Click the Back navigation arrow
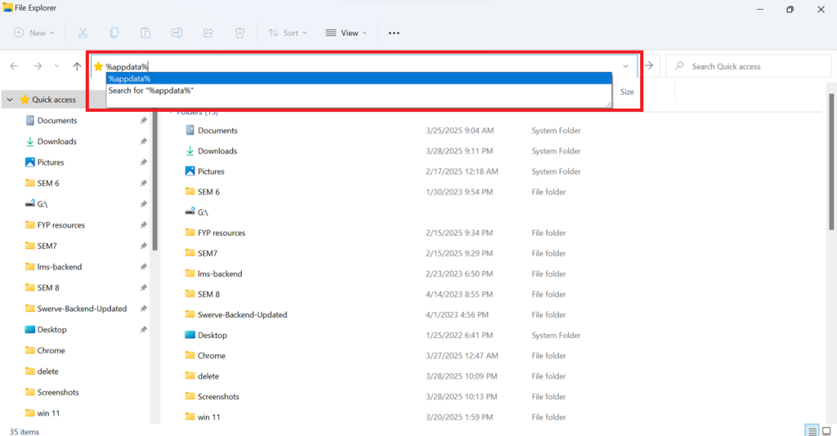Viewport: 837px width, 436px height. (14, 66)
